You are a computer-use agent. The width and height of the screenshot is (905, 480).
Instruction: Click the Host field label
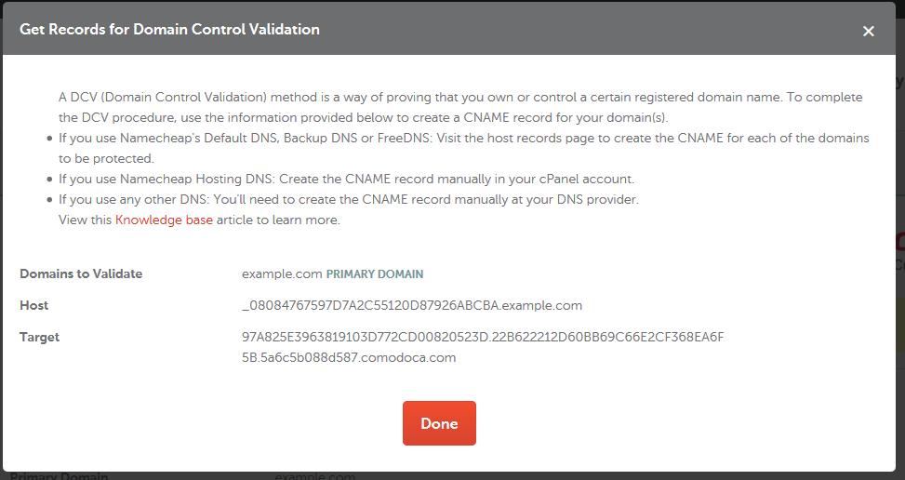pyautogui.click(x=34, y=305)
